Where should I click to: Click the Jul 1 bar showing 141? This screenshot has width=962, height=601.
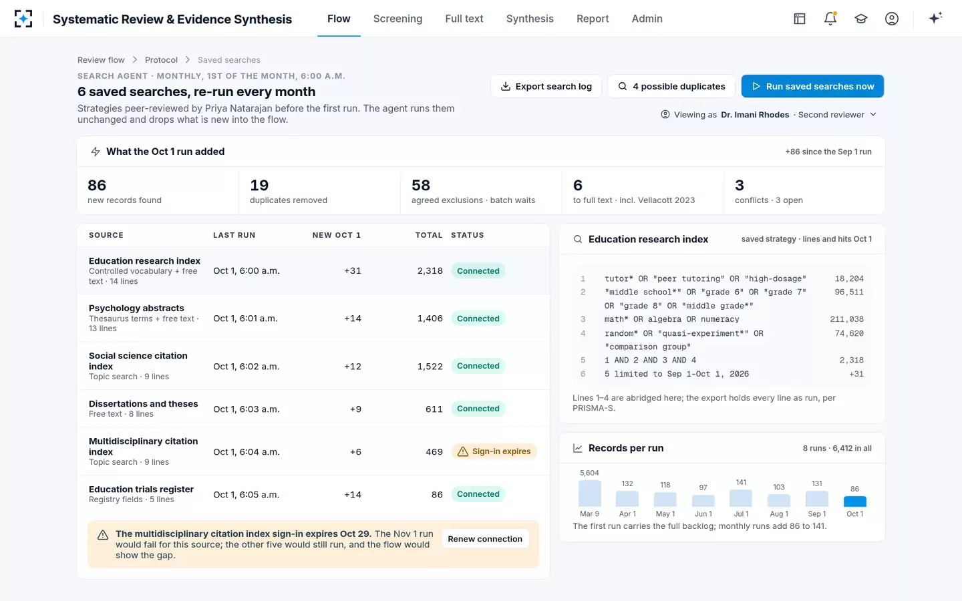coord(741,498)
